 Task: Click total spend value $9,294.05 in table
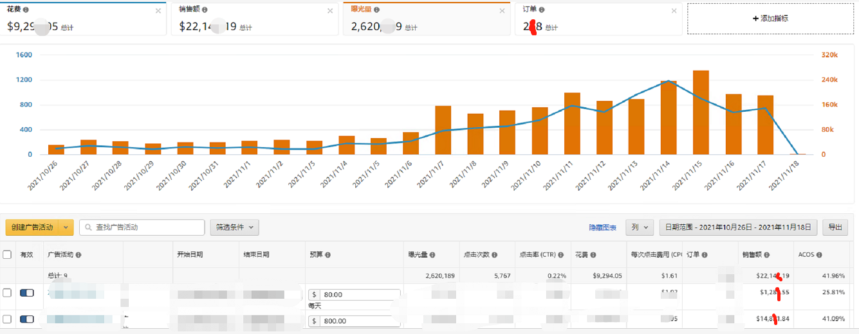click(607, 276)
